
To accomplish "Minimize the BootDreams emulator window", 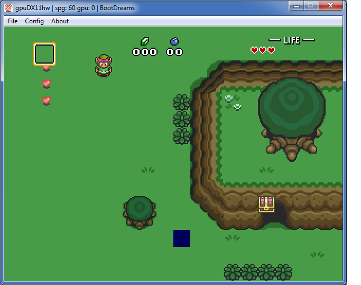I will (297, 5).
